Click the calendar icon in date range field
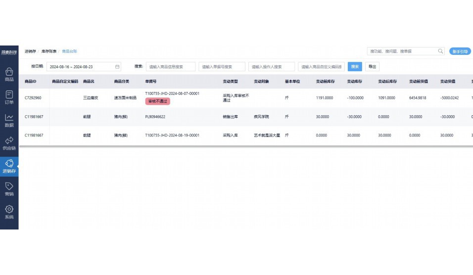 click(x=117, y=66)
